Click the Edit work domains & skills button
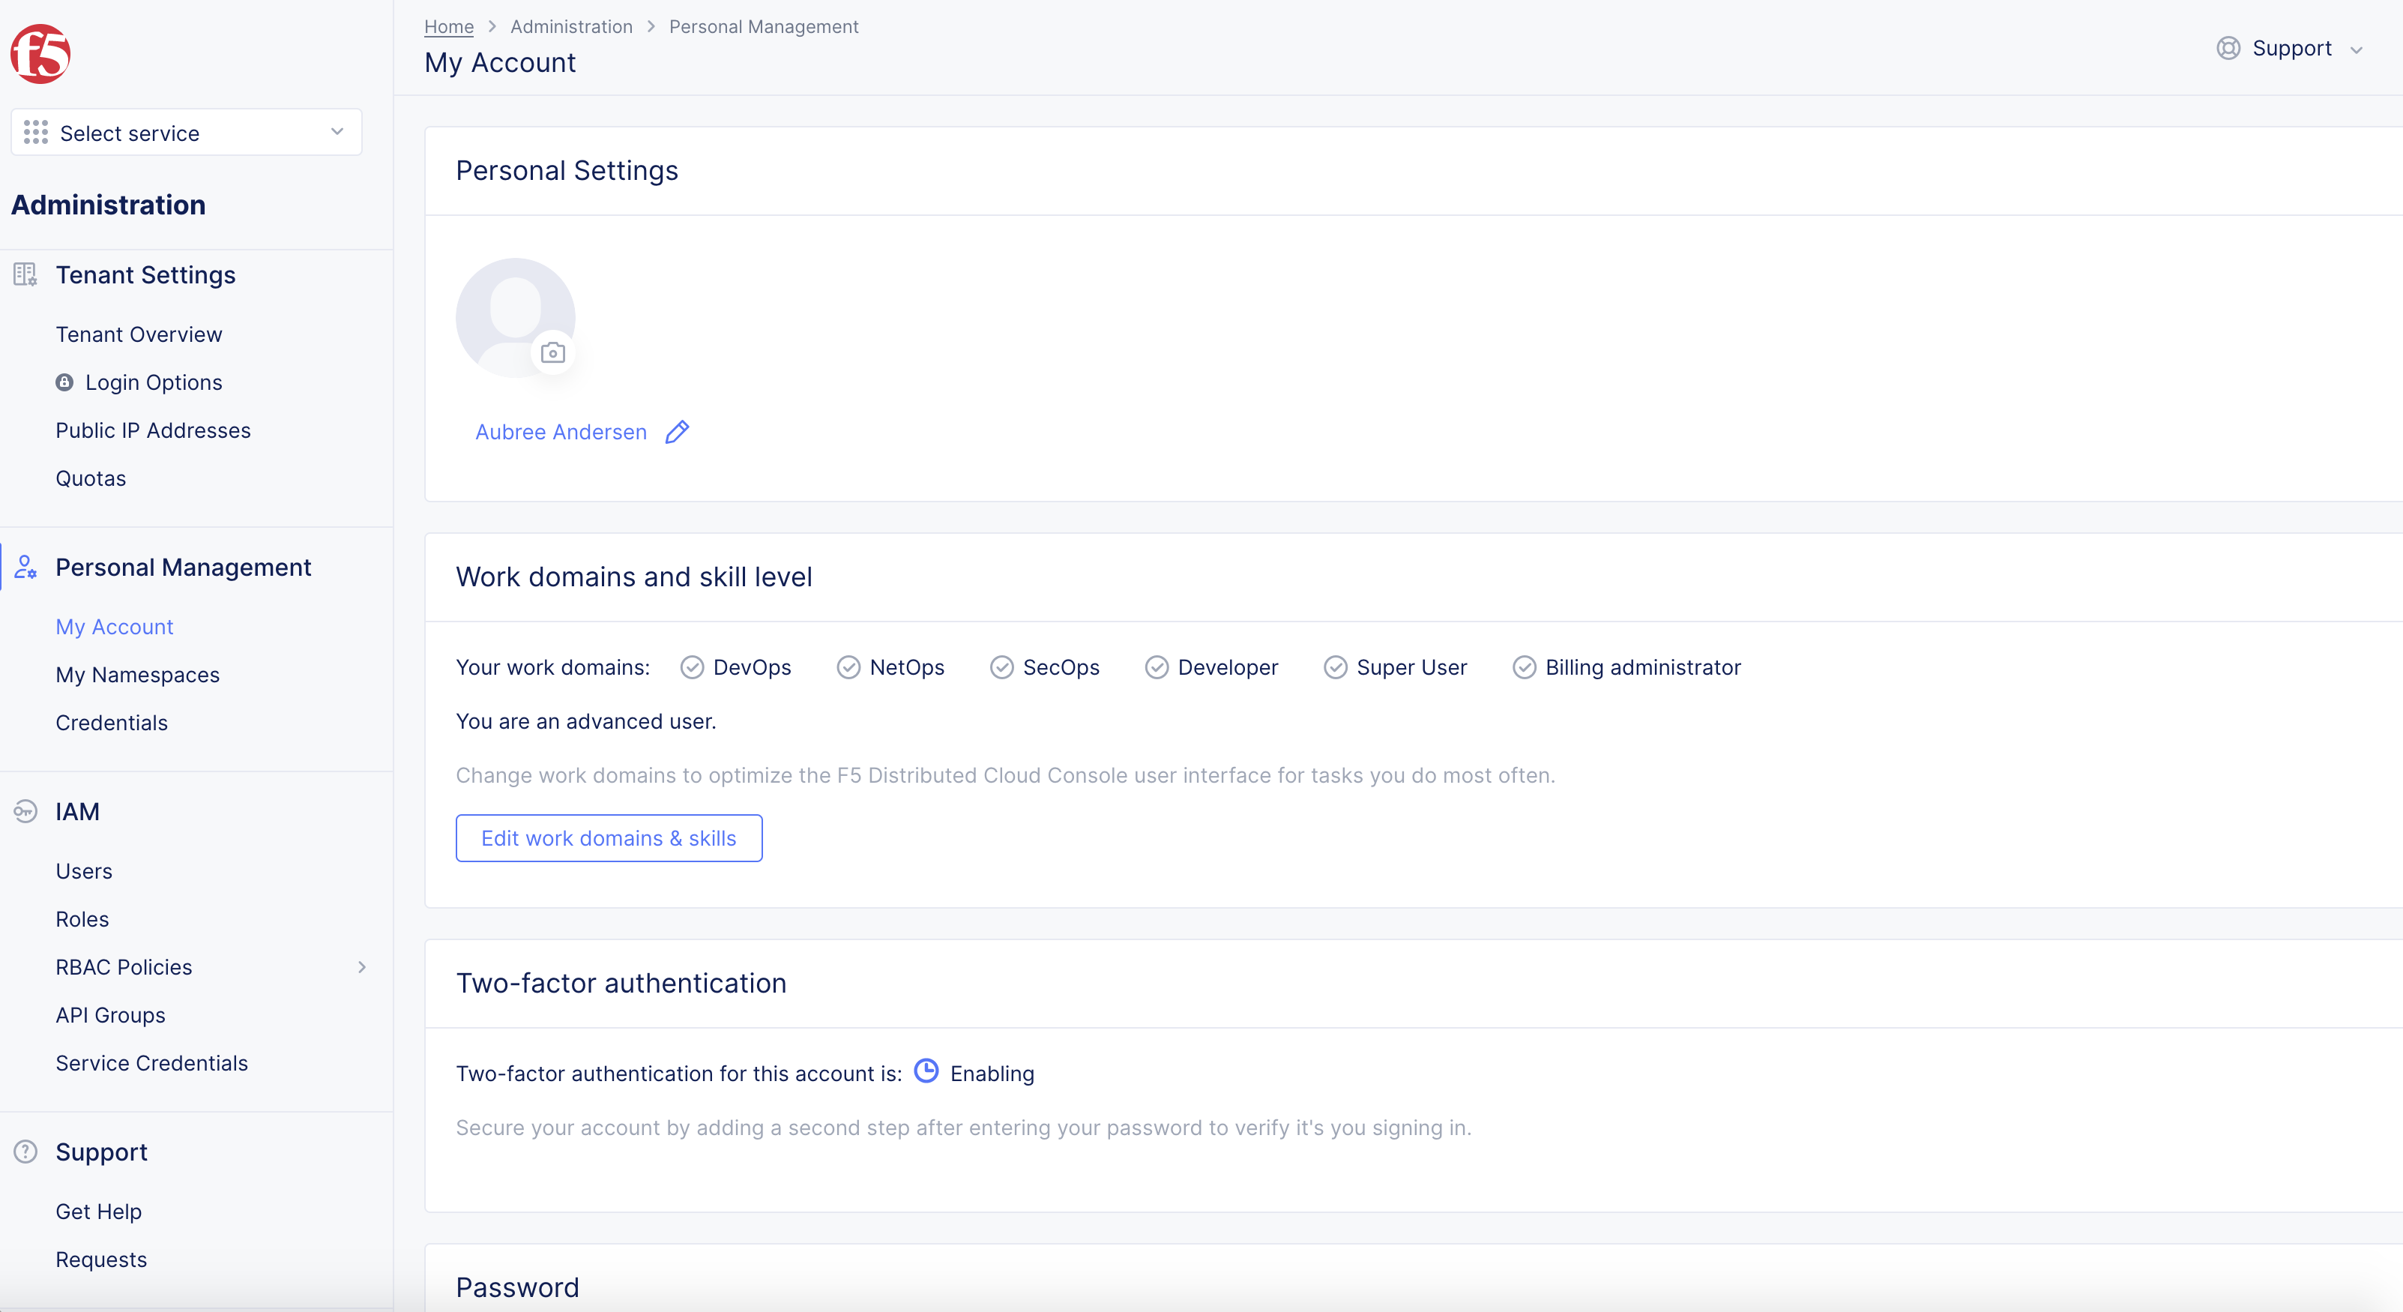The height and width of the screenshot is (1312, 2403). [x=608, y=837]
